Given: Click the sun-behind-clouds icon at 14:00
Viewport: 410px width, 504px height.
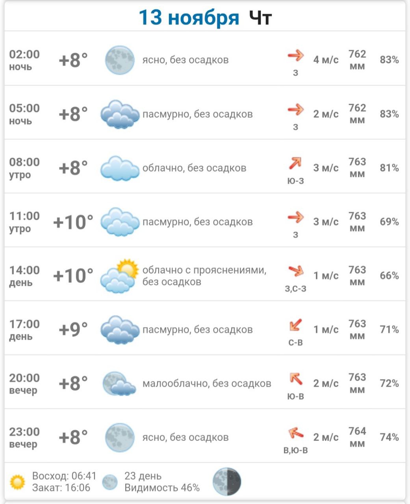Looking at the screenshot, I should (x=120, y=276).
